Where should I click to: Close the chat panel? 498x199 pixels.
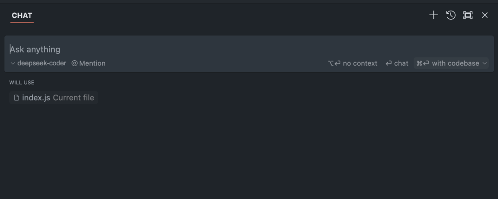coord(485,15)
